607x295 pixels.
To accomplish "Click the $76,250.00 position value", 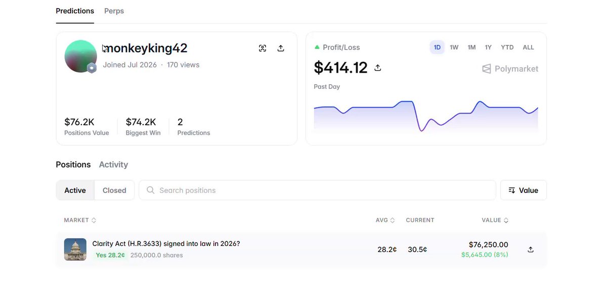I will click(488, 245).
